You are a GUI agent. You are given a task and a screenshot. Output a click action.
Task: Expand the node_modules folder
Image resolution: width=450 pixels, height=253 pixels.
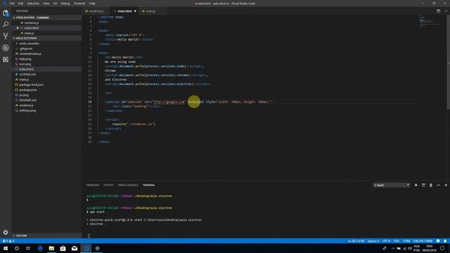click(29, 44)
